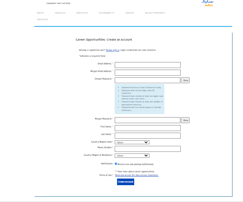243x202 pixels.
Task: Click the SABIC logo in the header
Action: pos(207,3)
